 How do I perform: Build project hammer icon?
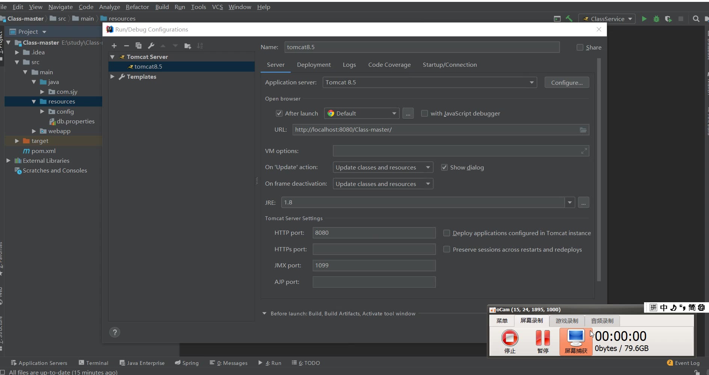[569, 18]
